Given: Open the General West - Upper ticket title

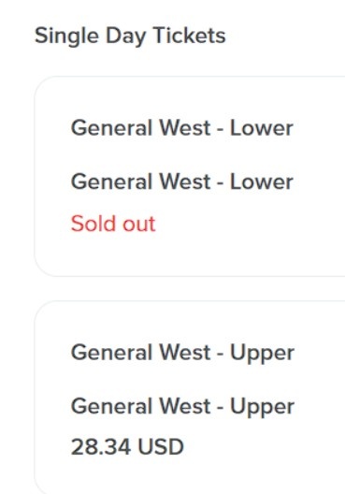Looking at the screenshot, I should (182, 353).
